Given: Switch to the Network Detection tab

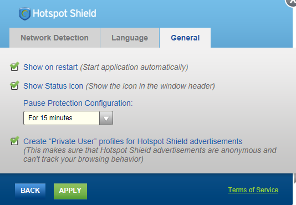Looking at the screenshot, I should (x=54, y=38).
